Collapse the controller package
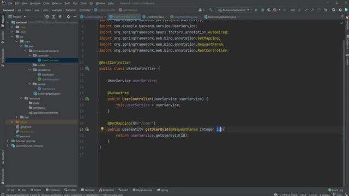 click(29, 56)
